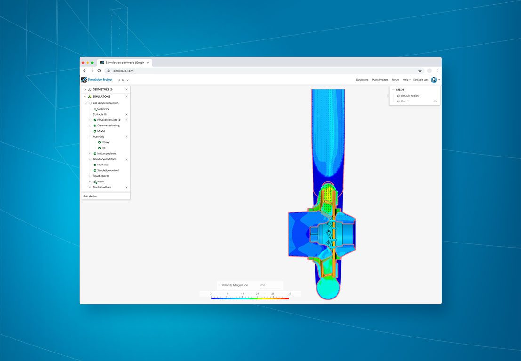Click the Simulation Project title link
521x361 pixels.
click(100, 79)
